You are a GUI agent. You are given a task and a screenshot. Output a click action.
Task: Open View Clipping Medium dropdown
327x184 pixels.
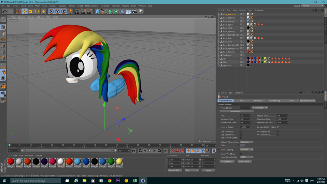246,150
